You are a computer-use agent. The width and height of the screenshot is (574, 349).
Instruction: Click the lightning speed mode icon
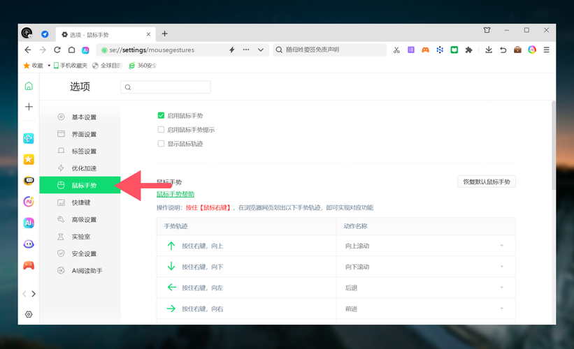point(231,50)
